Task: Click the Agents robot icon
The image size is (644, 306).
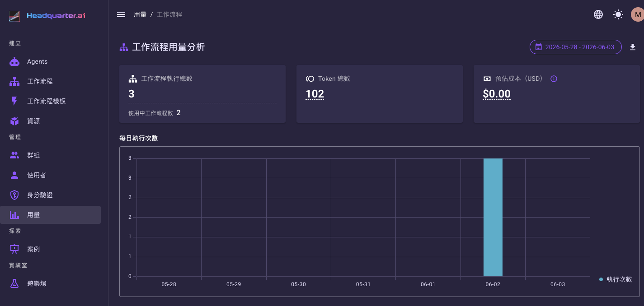Action: [x=14, y=61]
